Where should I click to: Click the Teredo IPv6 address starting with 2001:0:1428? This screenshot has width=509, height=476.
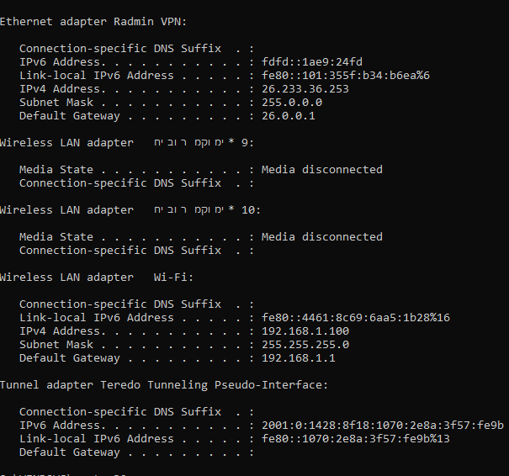coord(382,426)
